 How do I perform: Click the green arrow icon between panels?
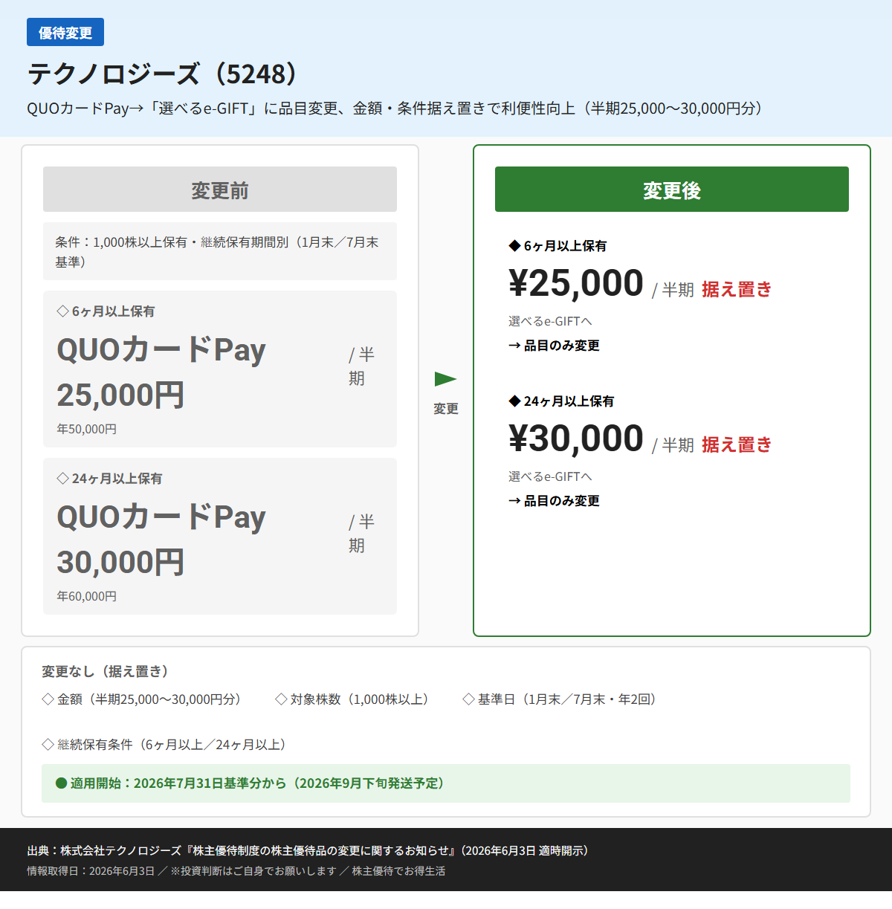point(445,379)
